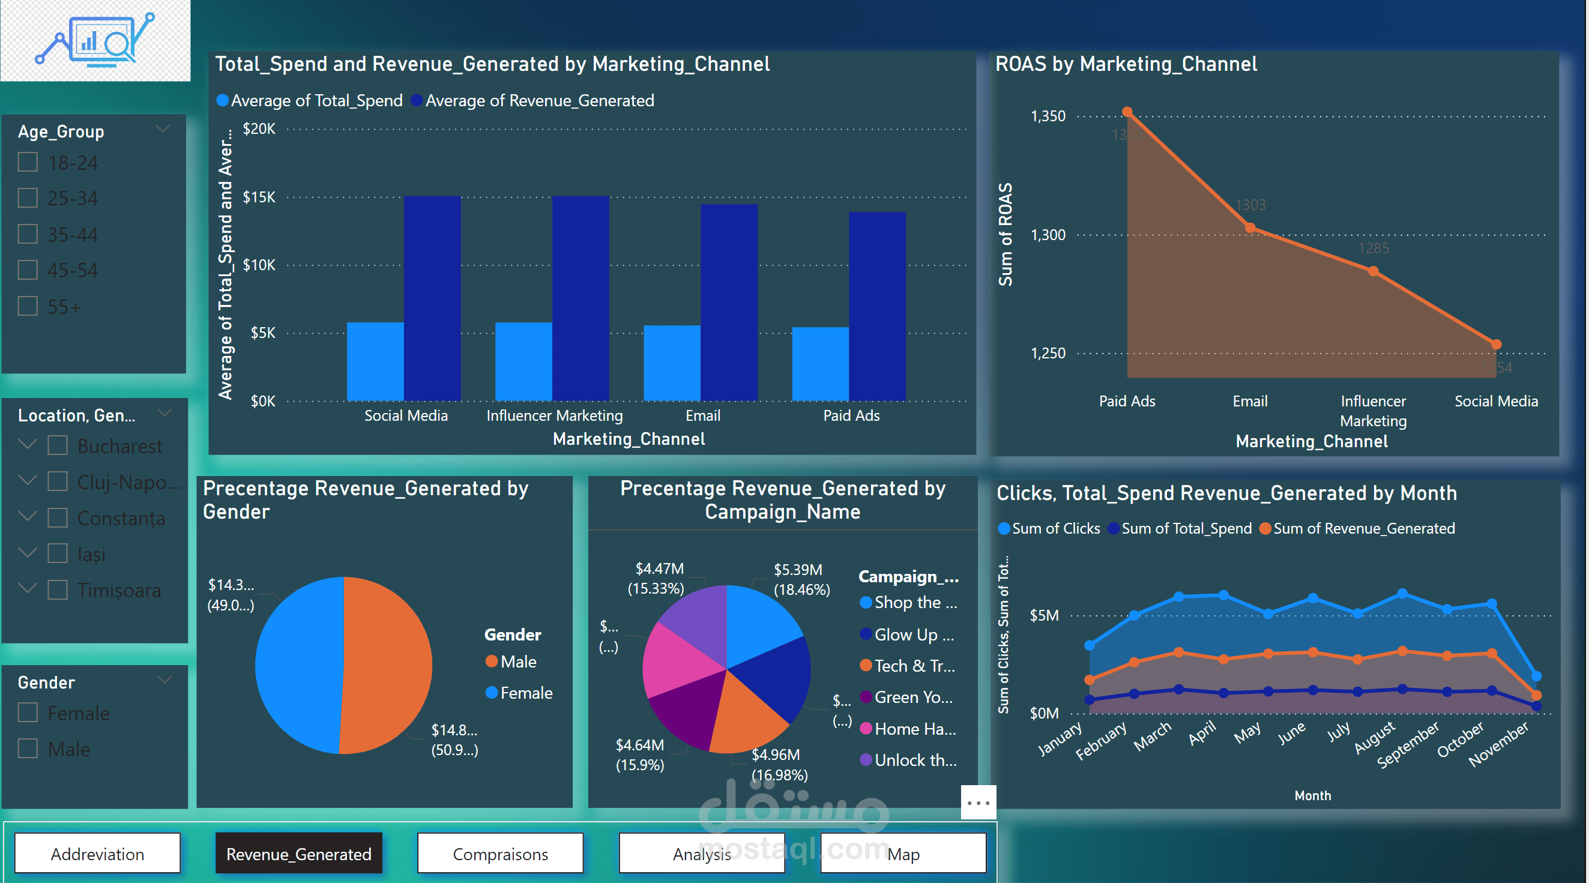The width and height of the screenshot is (1589, 883).
Task: Open the three-dots more options menu
Action: [x=978, y=802]
